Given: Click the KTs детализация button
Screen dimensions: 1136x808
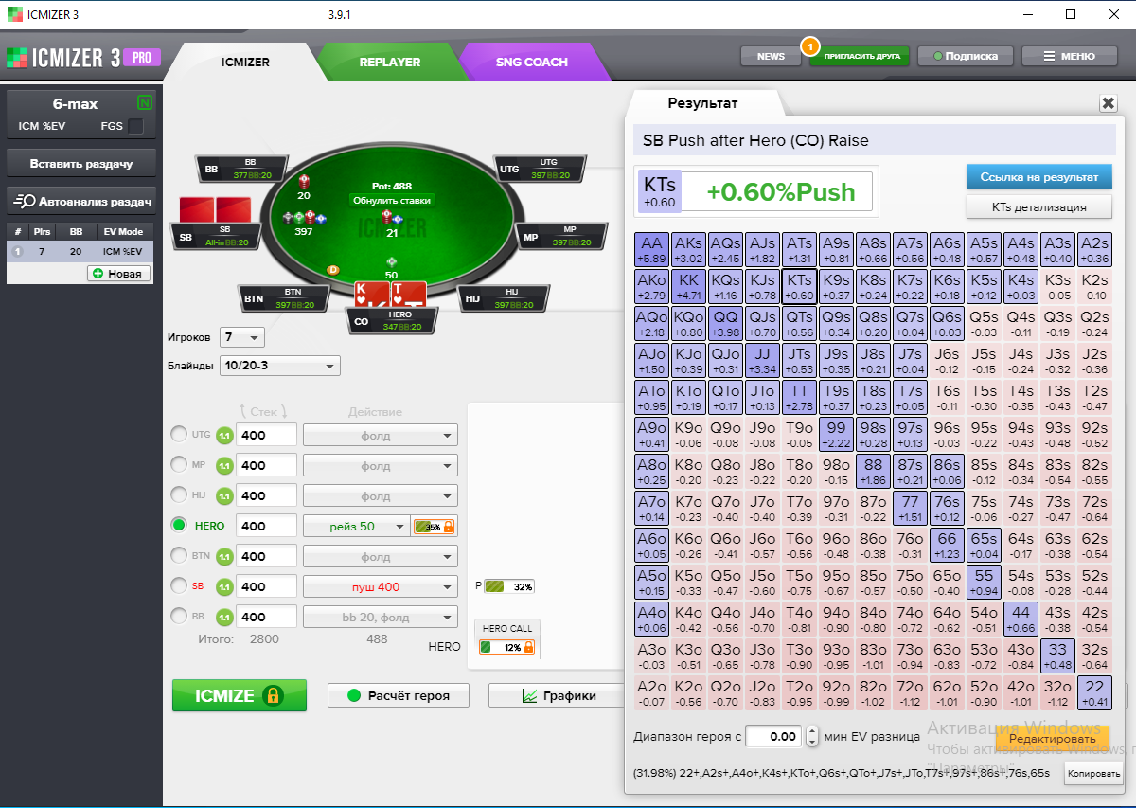Looking at the screenshot, I should pos(1039,206).
